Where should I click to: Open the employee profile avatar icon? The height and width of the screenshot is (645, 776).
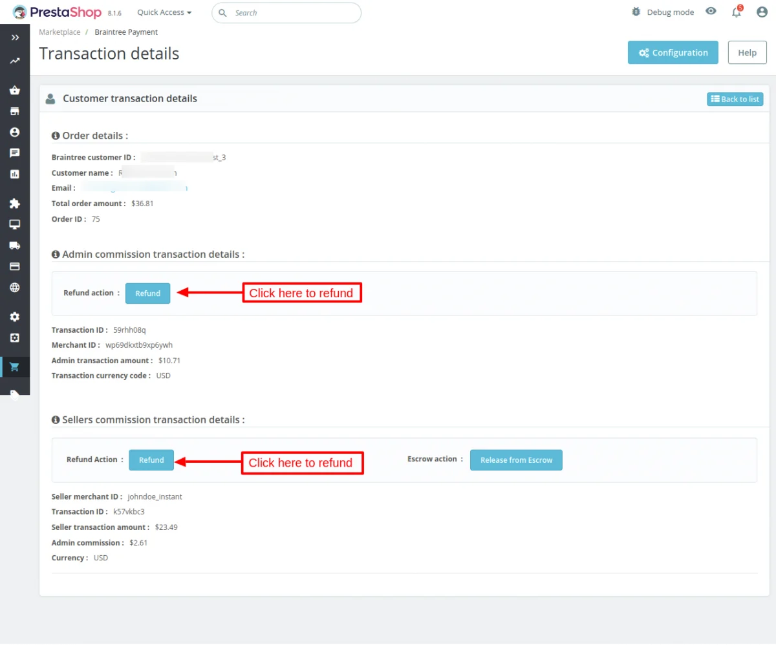coord(762,12)
